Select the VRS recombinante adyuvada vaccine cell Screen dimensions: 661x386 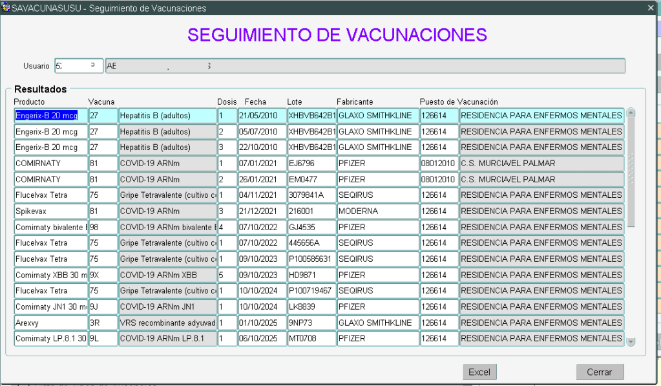pyautogui.click(x=167, y=322)
